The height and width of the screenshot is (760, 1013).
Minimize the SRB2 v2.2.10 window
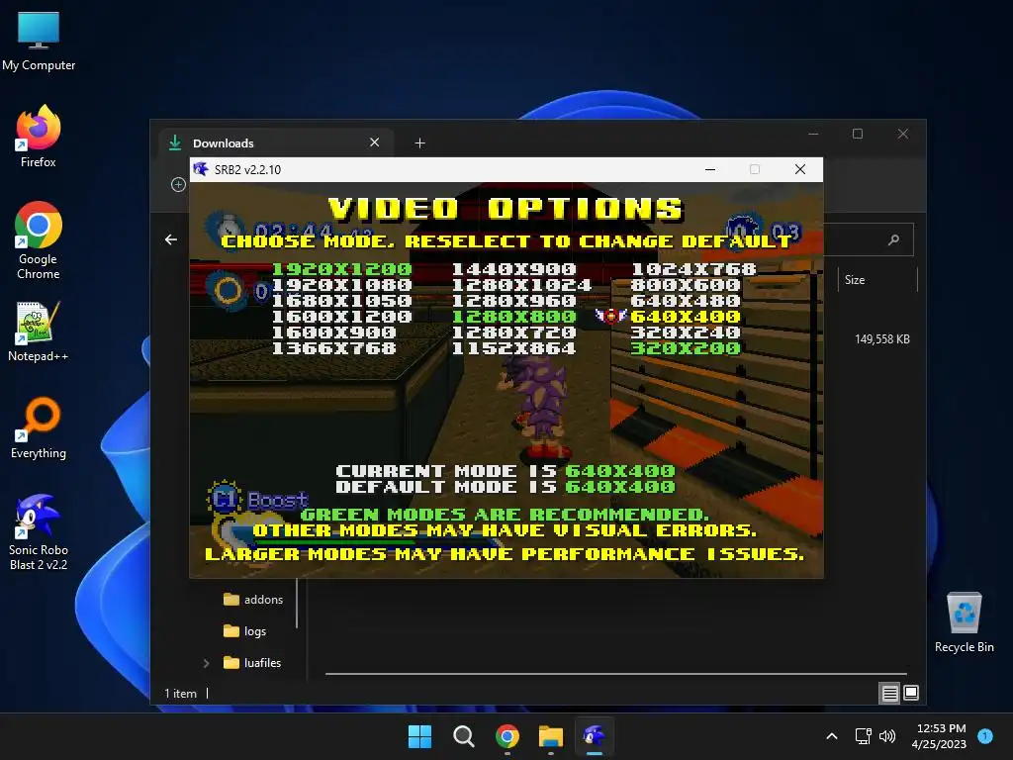[x=710, y=169]
